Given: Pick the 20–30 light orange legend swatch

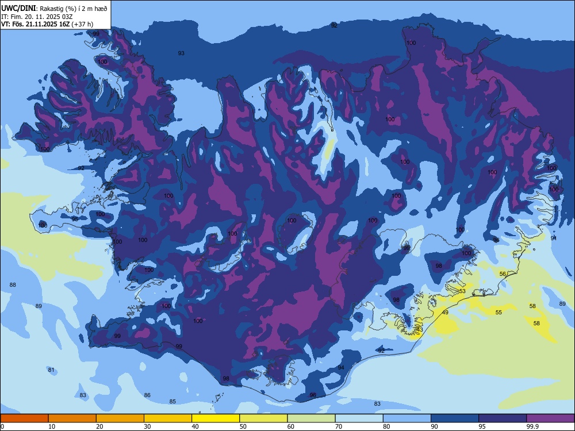Looking at the screenshot, I should 120,418.
